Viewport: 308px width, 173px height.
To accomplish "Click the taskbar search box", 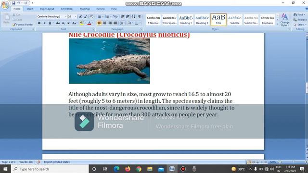I will pyautogui.click(x=50, y=169).
